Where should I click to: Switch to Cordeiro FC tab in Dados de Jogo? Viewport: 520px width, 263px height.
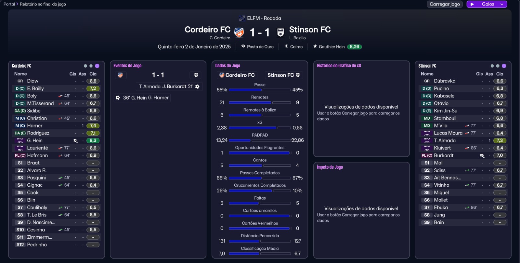point(237,75)
